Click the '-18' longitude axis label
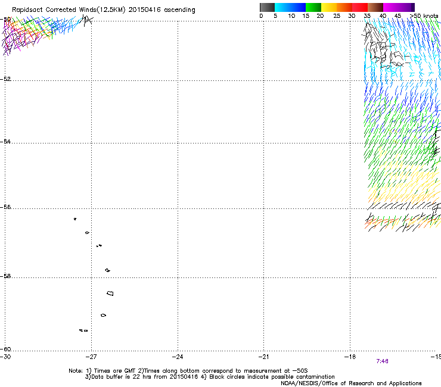This screenshot has height=387, width=441. pos(350,357)
